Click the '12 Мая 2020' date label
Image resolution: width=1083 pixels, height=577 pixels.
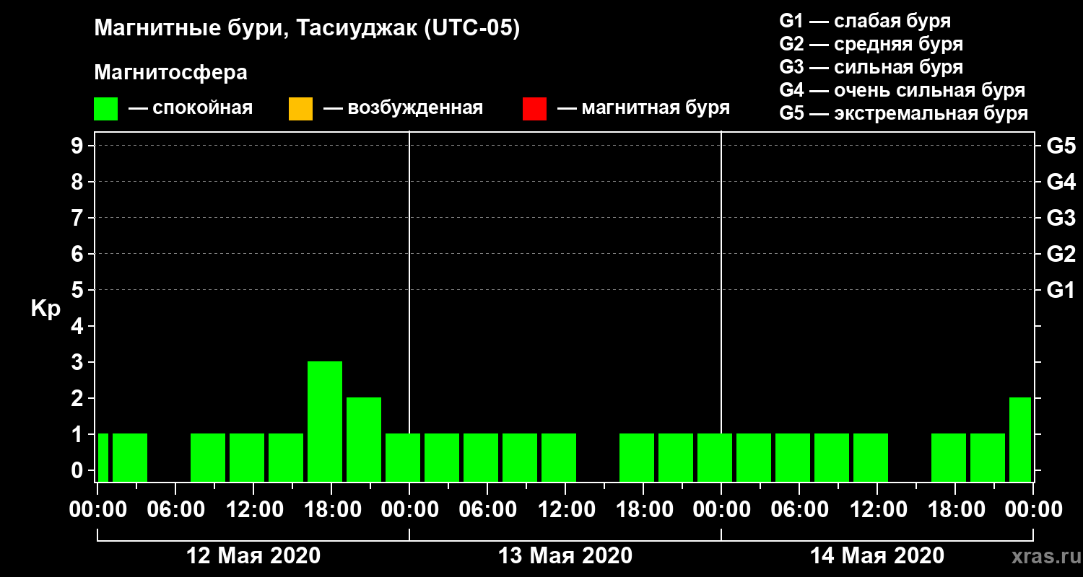click(253, 555)
